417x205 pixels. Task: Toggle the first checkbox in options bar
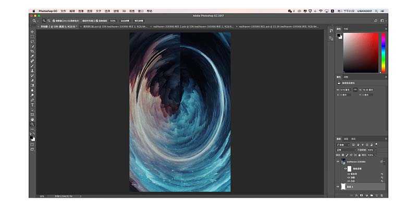[x=54, y=20]
